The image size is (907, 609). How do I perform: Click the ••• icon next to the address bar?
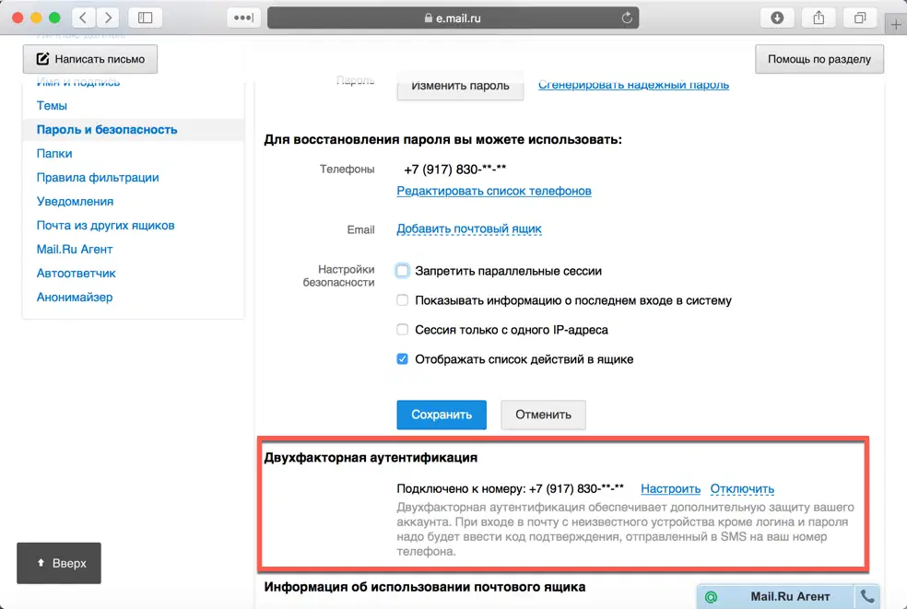pyautogui.click(x=242, y=17)
